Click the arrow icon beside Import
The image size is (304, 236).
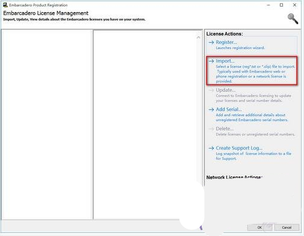pos(211,61)
